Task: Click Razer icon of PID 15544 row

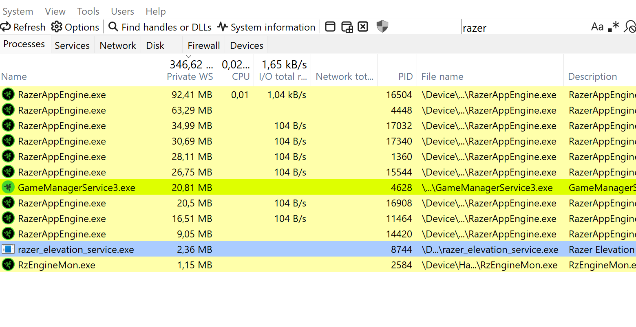Action: (x=8, y=172)
